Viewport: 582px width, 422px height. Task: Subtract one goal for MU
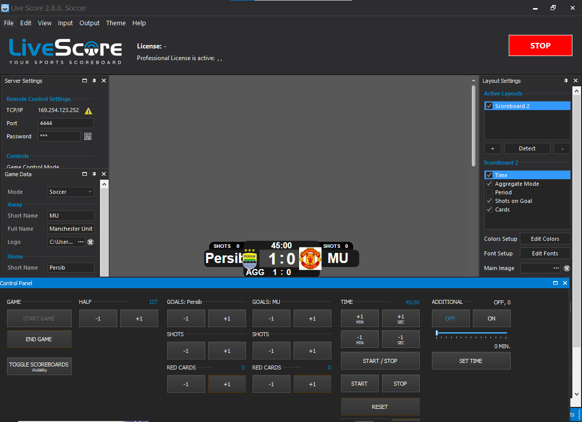[271, 319]
